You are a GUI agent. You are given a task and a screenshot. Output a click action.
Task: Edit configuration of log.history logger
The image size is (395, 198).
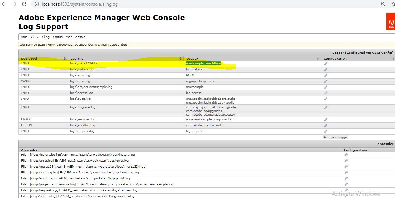326,69
